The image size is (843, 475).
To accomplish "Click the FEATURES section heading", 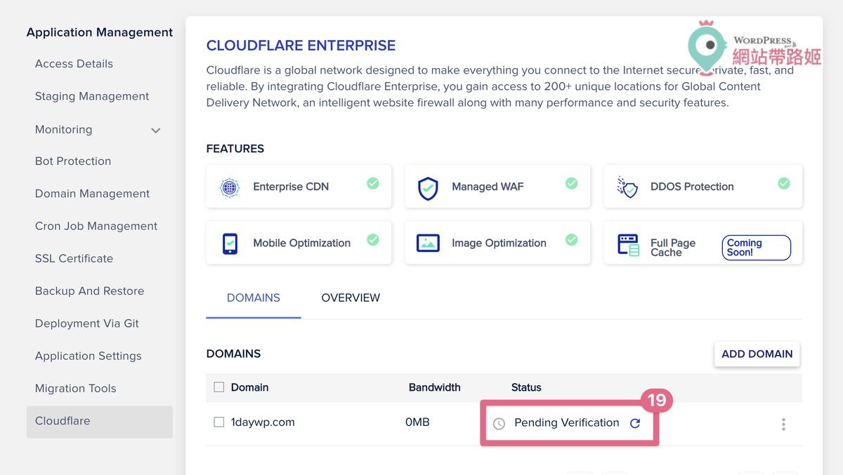I will click(x=235, y=149).
